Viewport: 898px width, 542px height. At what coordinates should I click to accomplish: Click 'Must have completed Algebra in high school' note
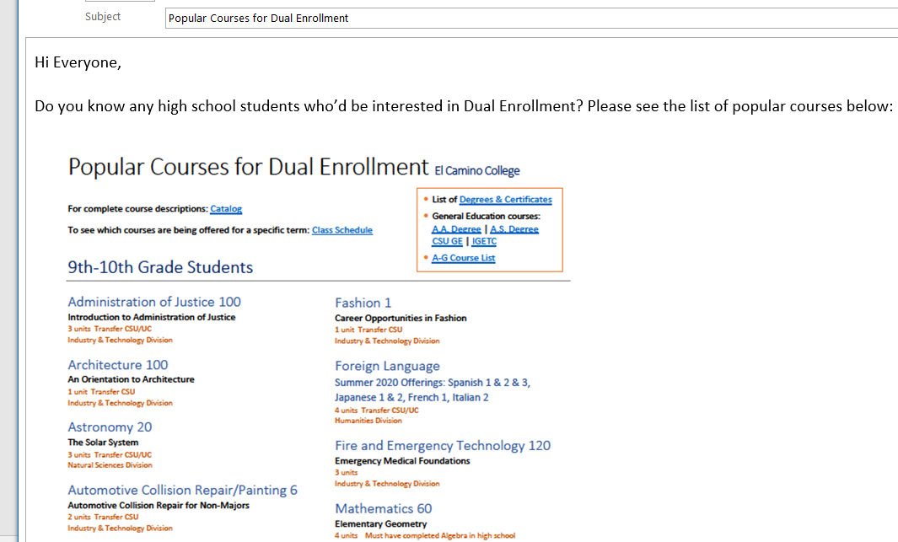440,536
